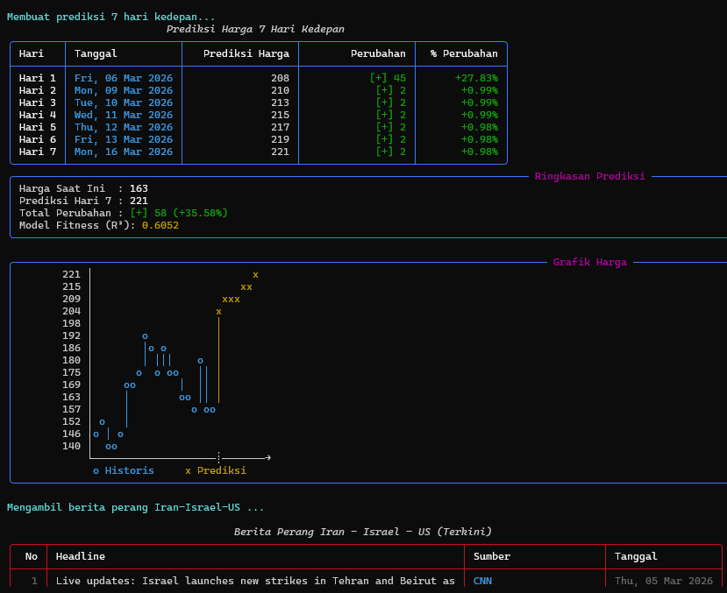Select the Hari 7 row label
This screenshot has height=593, width=727.
pos(38,152)
